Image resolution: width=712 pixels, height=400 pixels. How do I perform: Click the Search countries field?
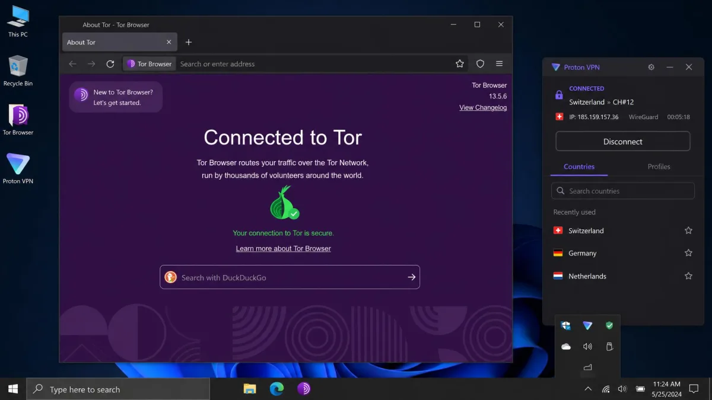tap(623, 191)
